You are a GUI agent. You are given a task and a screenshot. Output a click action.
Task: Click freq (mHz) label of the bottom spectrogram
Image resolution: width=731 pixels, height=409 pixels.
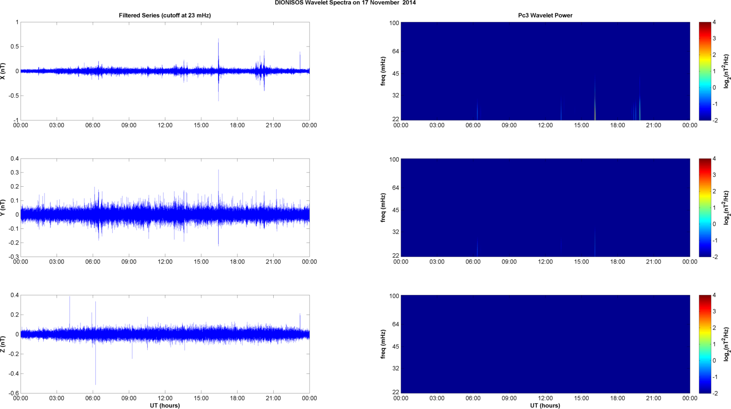383,344
